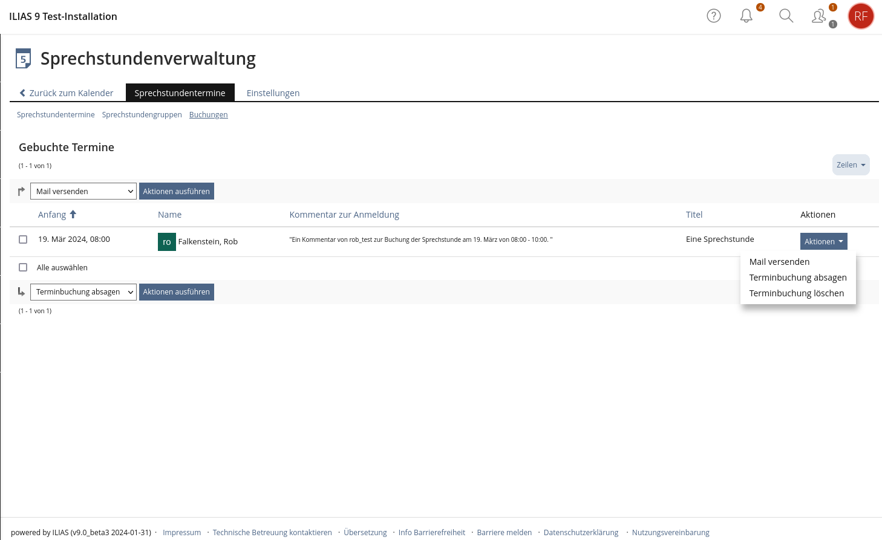The width and height of the screenshot is (882, 540).
Task: Open the Sprechstundengruppen sub-tab
Action: point(142,115)
